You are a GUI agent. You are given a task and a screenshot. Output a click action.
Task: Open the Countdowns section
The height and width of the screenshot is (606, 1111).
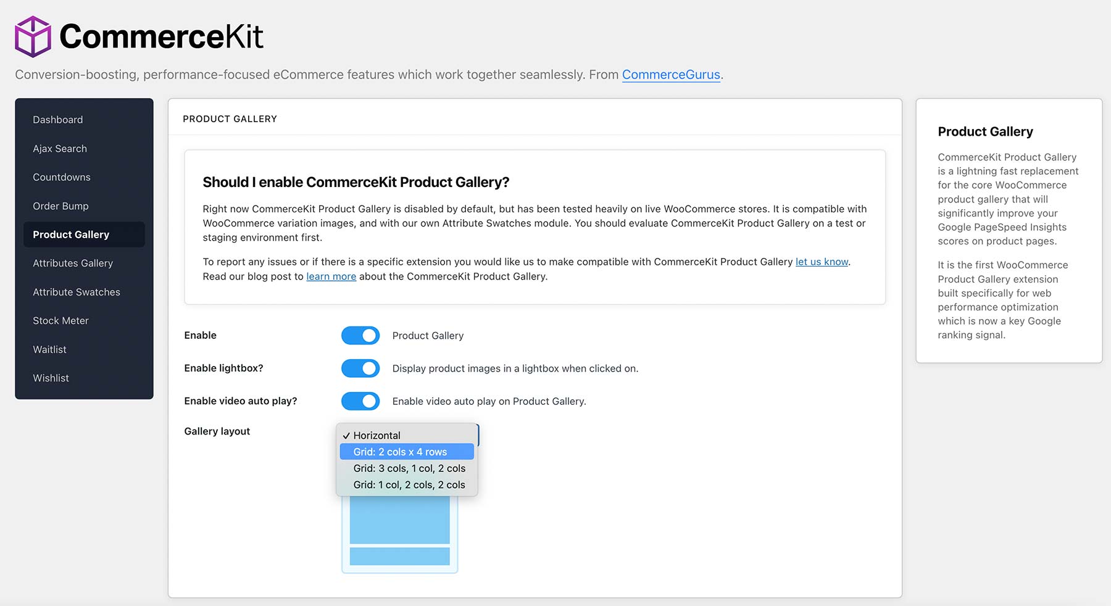coord(62,177)
